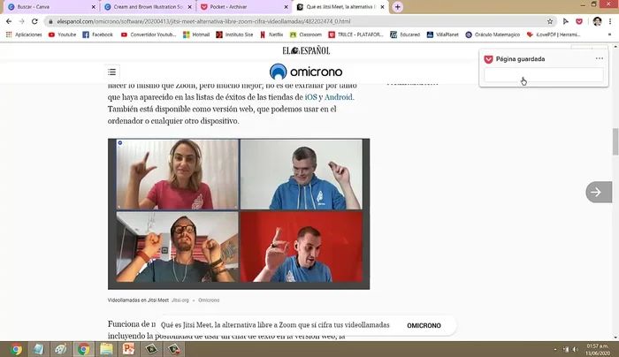
Task: Follow the iOS link in the article
Action: click(x=310, y=97)
